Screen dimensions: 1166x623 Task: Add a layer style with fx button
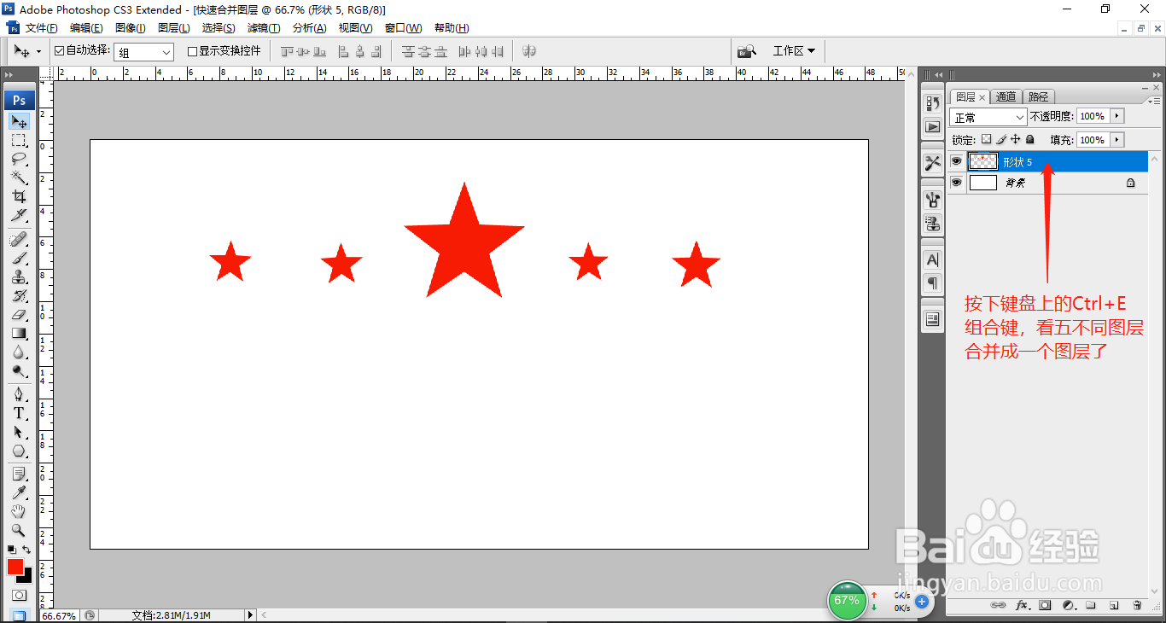1022,605
